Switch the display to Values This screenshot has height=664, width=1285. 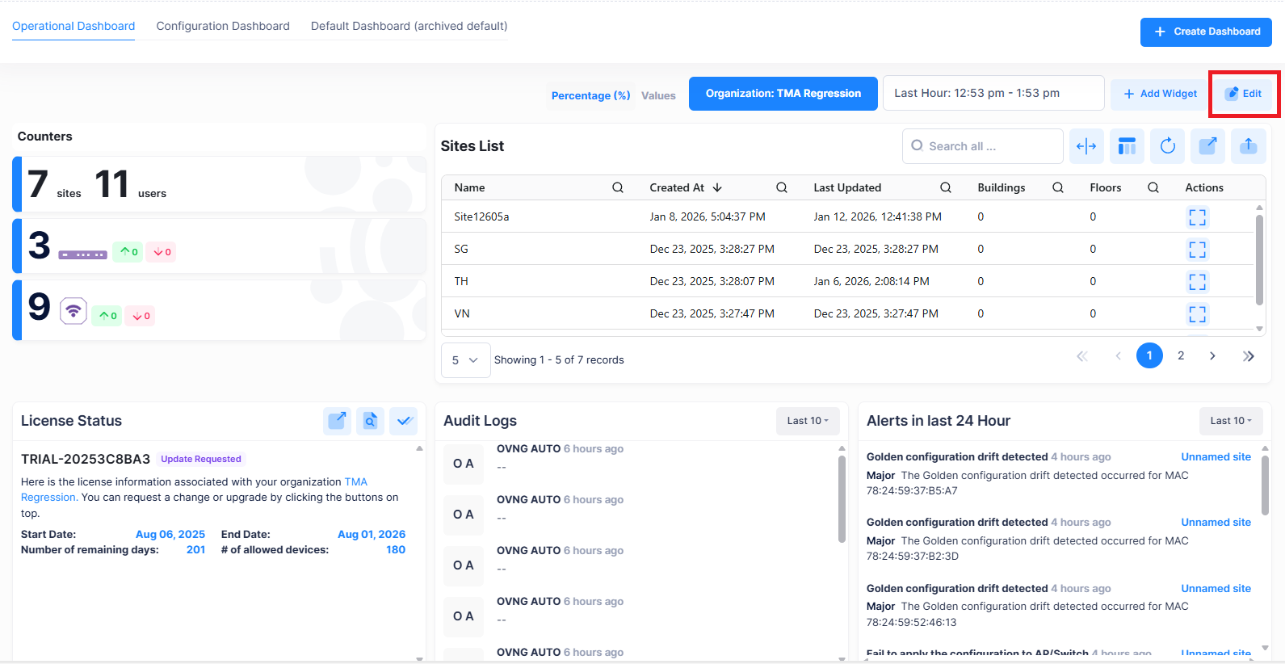click(658, 95)
